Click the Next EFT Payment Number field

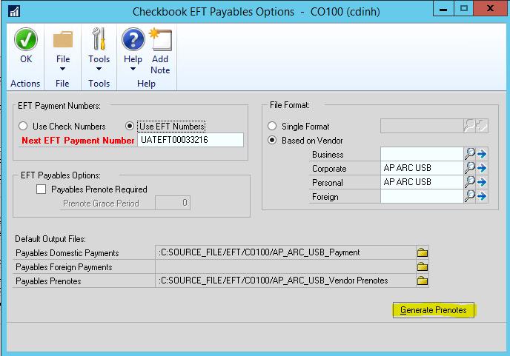pos(190,140)
